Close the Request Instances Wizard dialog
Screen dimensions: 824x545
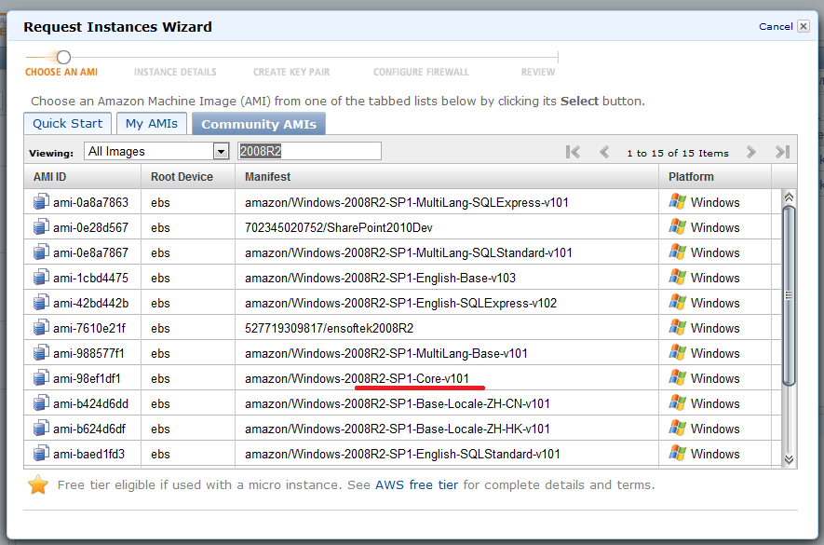pyautogui.click(x=804, y=26)
